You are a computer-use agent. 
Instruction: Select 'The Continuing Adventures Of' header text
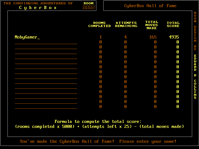coord(38,3)
